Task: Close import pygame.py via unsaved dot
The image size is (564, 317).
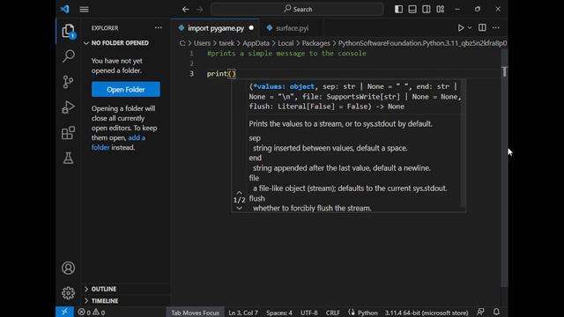Action: (251, 28)
